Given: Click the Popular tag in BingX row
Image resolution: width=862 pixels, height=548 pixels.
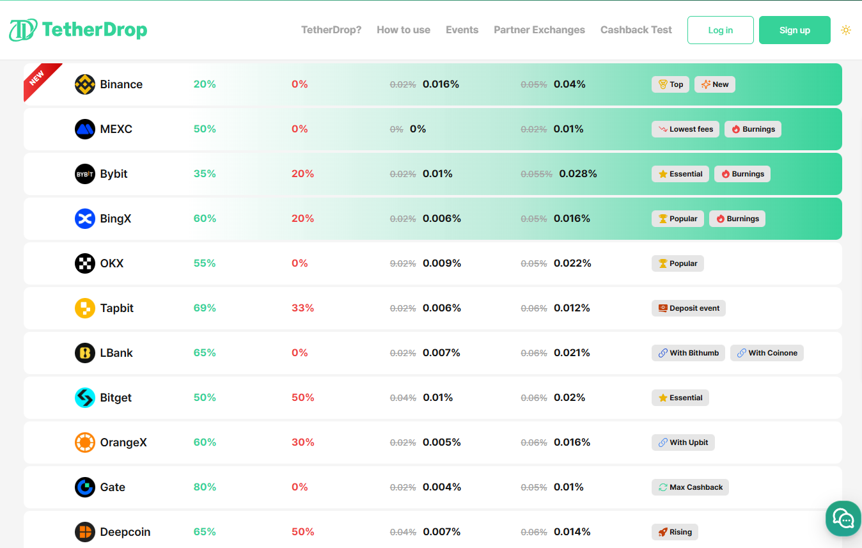Looking at the screenshot, I should (x=678, y=219).
